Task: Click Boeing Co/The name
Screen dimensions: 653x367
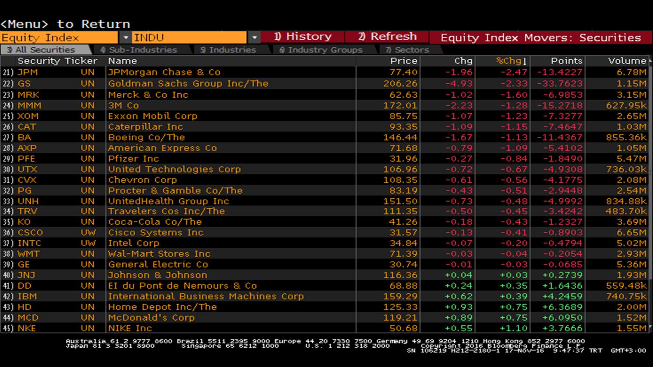Action: tap(146, 137)
